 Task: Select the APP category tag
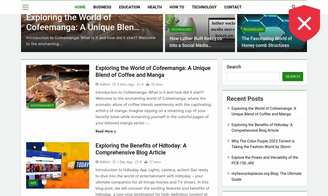tap(33, 183)
